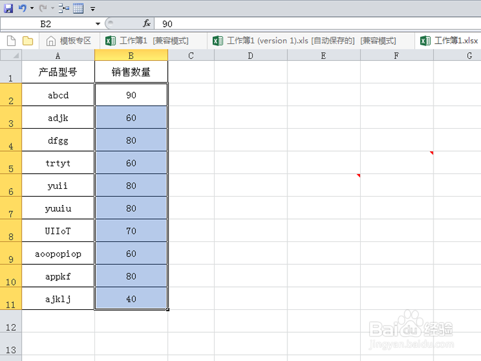Screen dimensions: 481x361
Task: Click the fill handle at selection corner
Action: [x=168, y=309]
